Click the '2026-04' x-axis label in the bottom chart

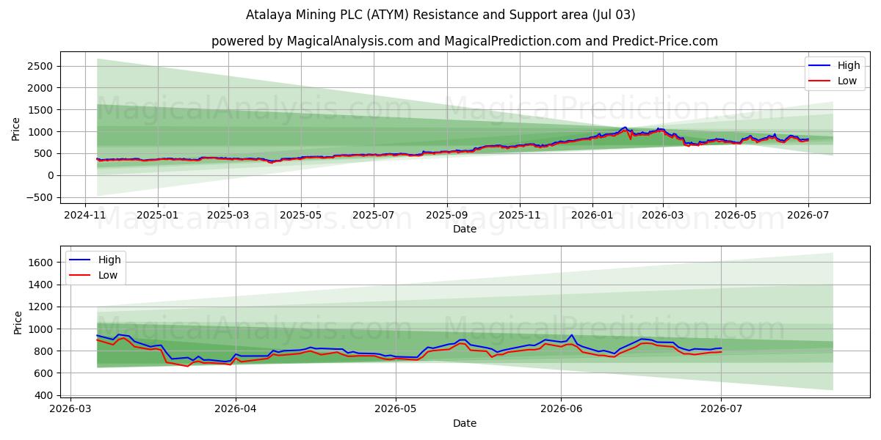[236, 410]
